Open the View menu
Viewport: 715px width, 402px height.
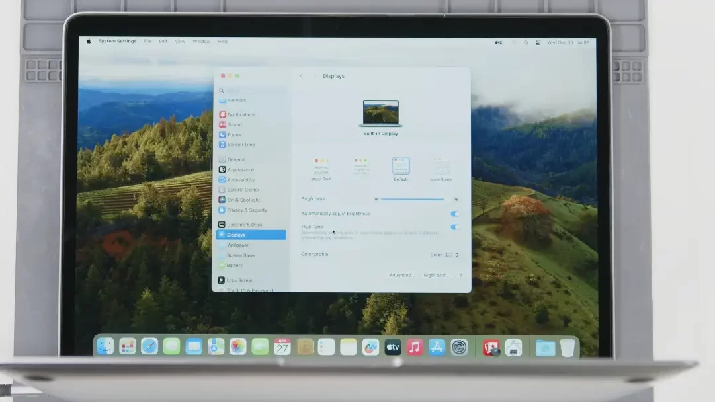point(180,42)
